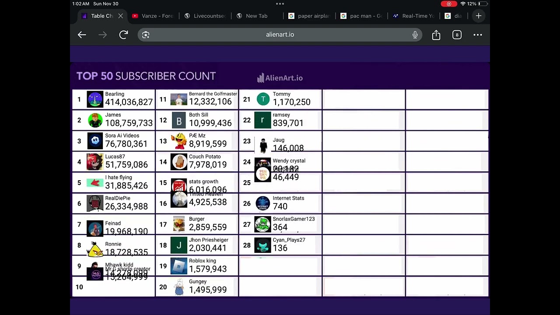Switch to the Real-Time tab
This screenshot has height=315, width=560.
click(413, 16)
